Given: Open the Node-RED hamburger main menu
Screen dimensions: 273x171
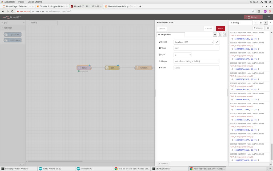Looking at the screenshot, I should click(269, 17).
